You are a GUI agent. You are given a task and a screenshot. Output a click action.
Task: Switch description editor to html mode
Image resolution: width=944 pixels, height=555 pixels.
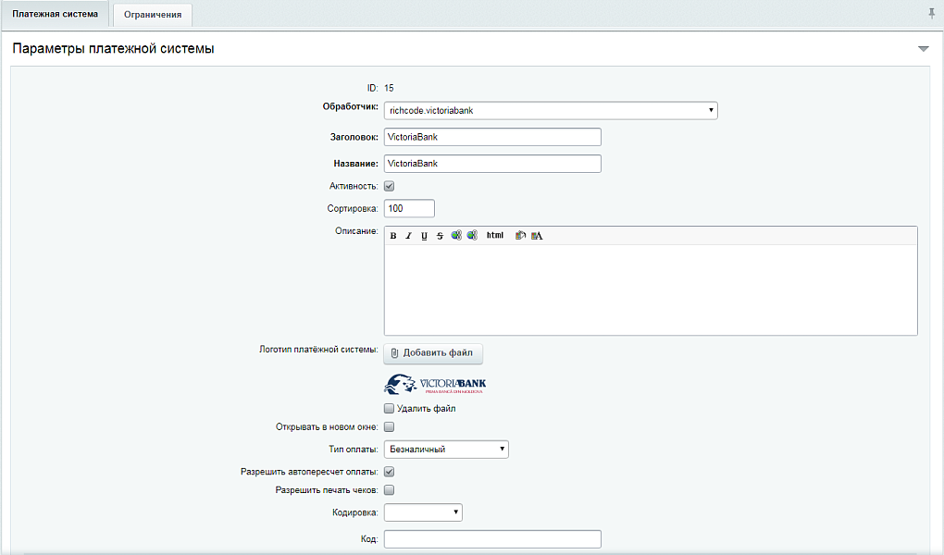pos(495,236)
